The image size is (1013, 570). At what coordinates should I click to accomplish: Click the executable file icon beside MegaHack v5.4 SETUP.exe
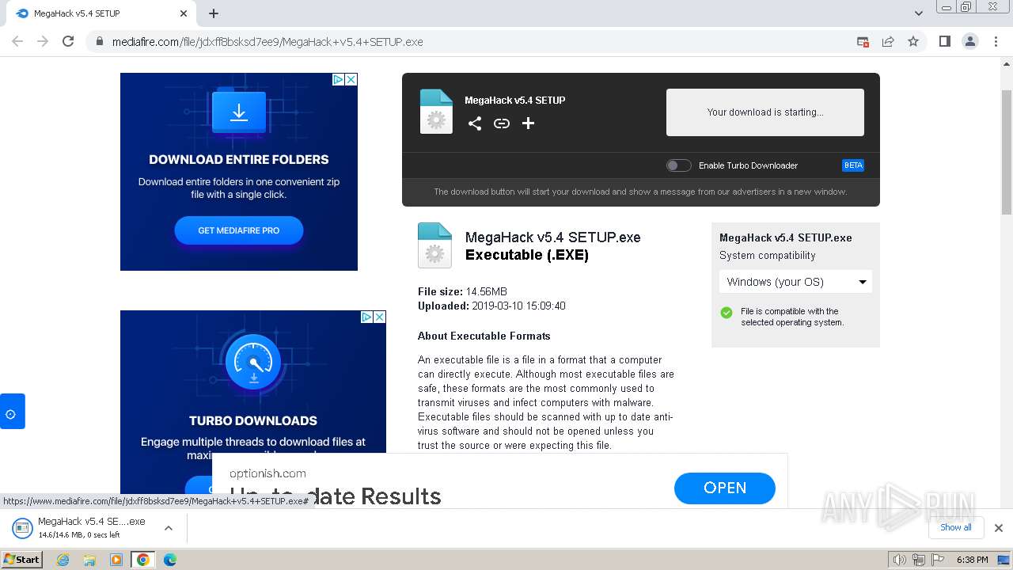coord(434,245)
